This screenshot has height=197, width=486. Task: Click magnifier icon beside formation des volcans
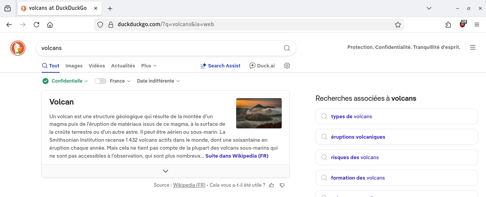coord(324,178)
